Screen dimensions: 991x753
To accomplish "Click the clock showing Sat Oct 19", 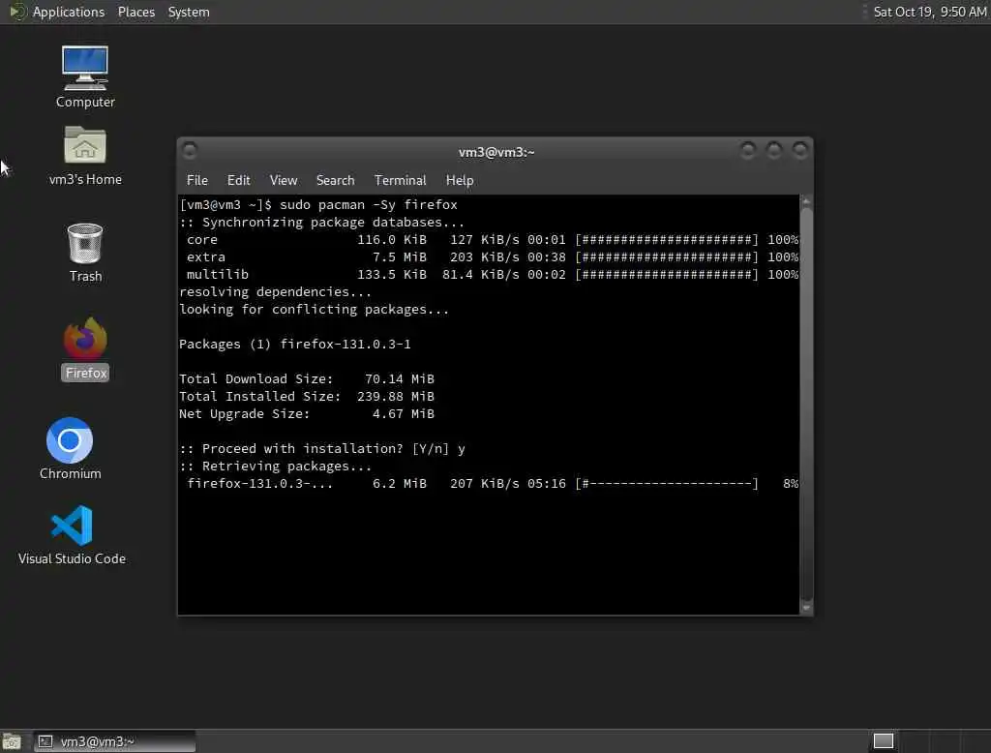I will [929, 12].
